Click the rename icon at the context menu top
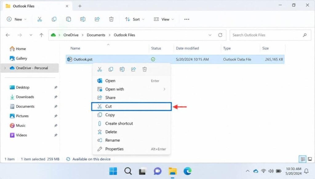Viewport: 315px width, 179px height. (122, 69)
